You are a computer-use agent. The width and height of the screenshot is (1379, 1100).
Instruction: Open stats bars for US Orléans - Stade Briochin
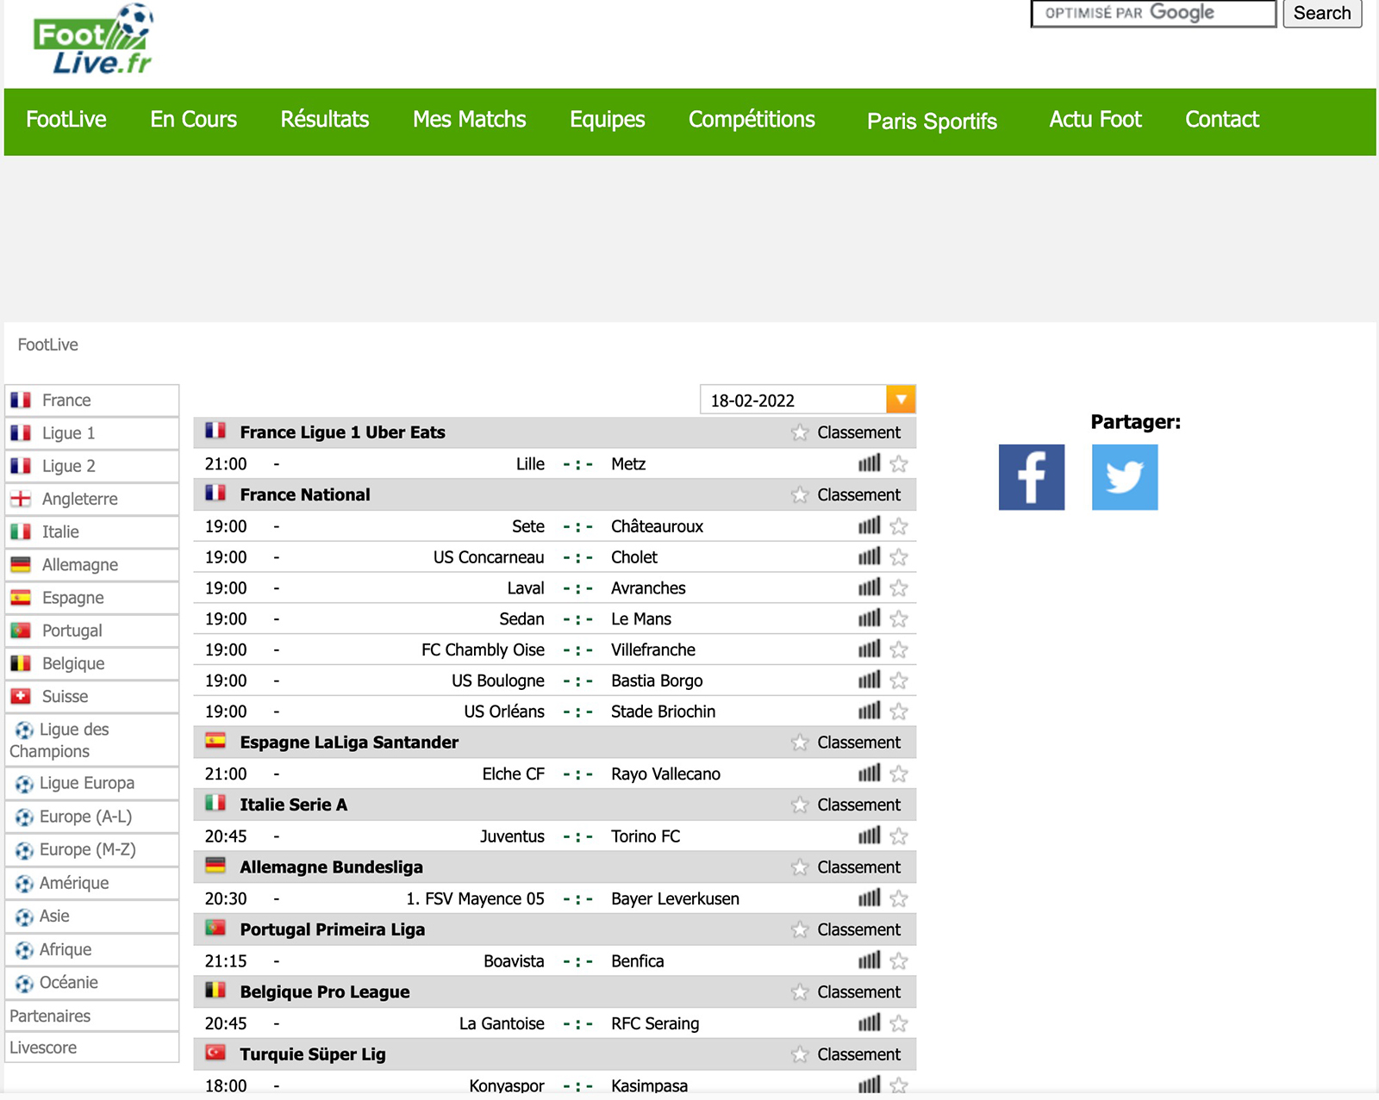(x=870, y=711)
